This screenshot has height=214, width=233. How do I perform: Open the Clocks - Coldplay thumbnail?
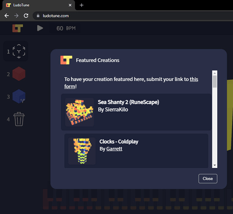tap(82, 151)
